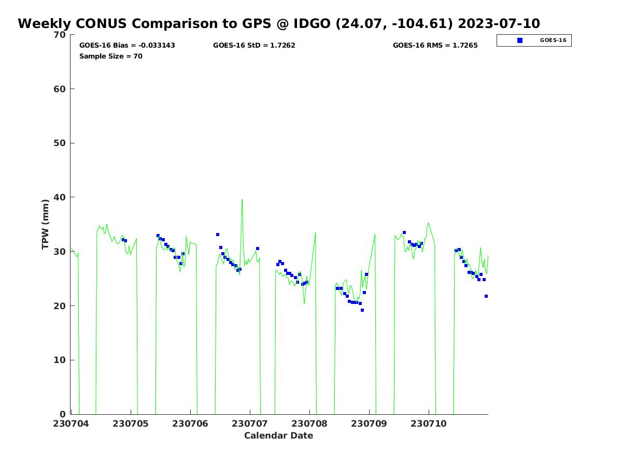The width and height of the screenshot is (622, 466).
Task: Click the Sample Size = 70 annotation
Action: 110,56
